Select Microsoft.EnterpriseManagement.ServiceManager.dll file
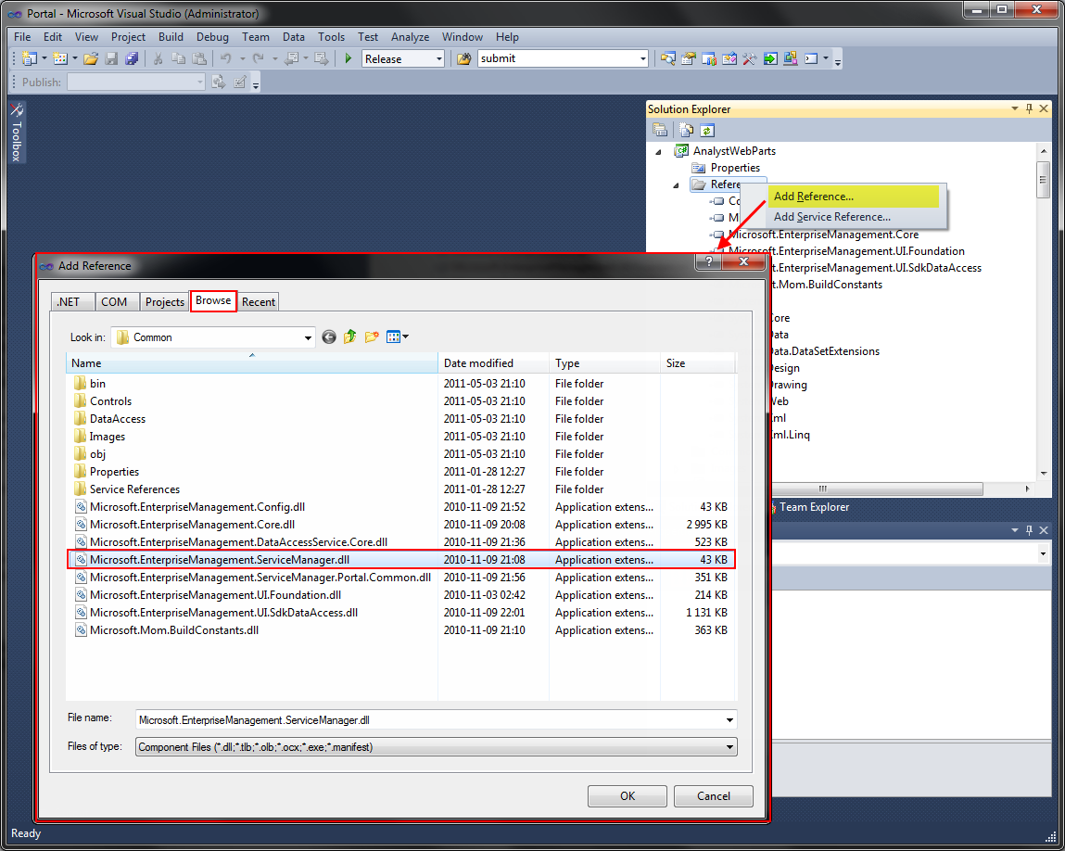Image resolution: width=1065 pixels, height=851 pixels. pos(400,560)
